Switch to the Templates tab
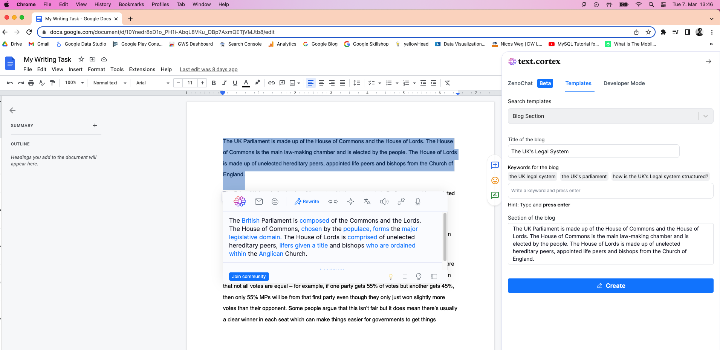 (578, 83)
